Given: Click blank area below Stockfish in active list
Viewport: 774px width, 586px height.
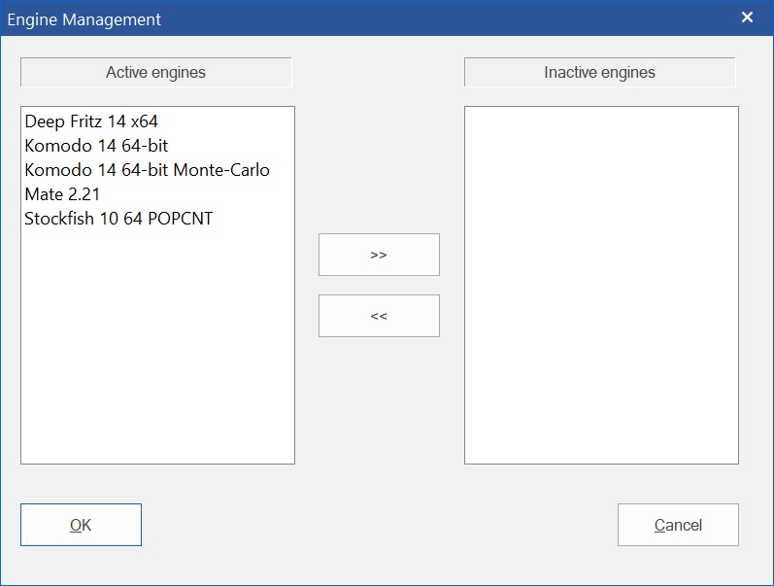Looking at the screenshot, I should pos(157,340).
